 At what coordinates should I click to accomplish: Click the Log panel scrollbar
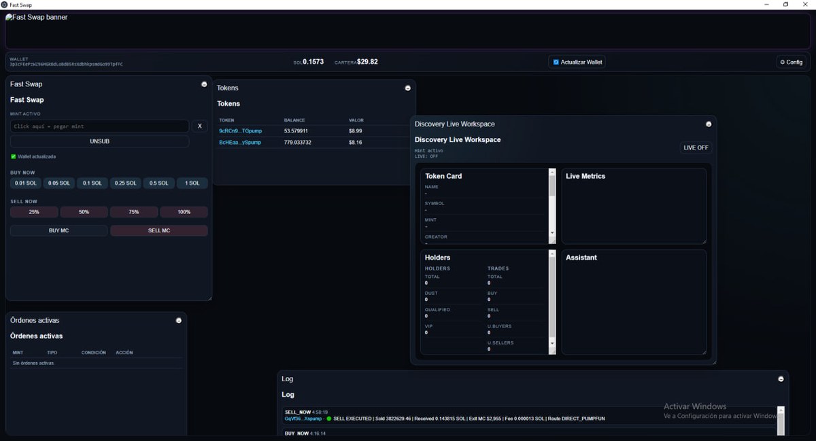781,421
